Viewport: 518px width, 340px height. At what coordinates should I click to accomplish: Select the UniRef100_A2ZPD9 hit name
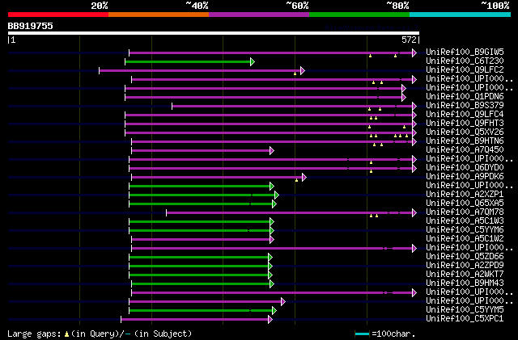click(x=465, y=266)
